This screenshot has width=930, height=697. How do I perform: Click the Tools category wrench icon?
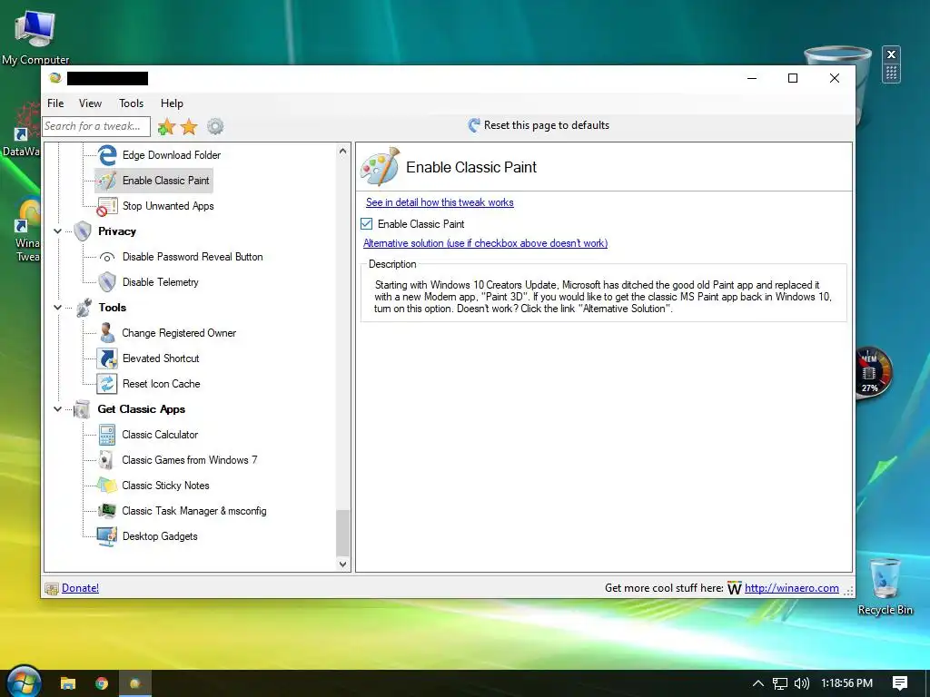click(84, 308)
